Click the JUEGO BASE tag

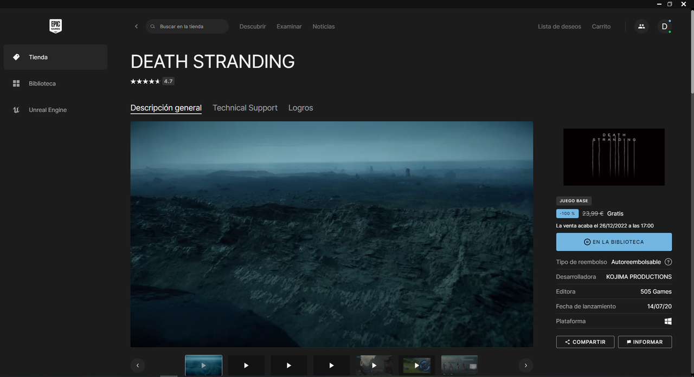tap(574, 201)
